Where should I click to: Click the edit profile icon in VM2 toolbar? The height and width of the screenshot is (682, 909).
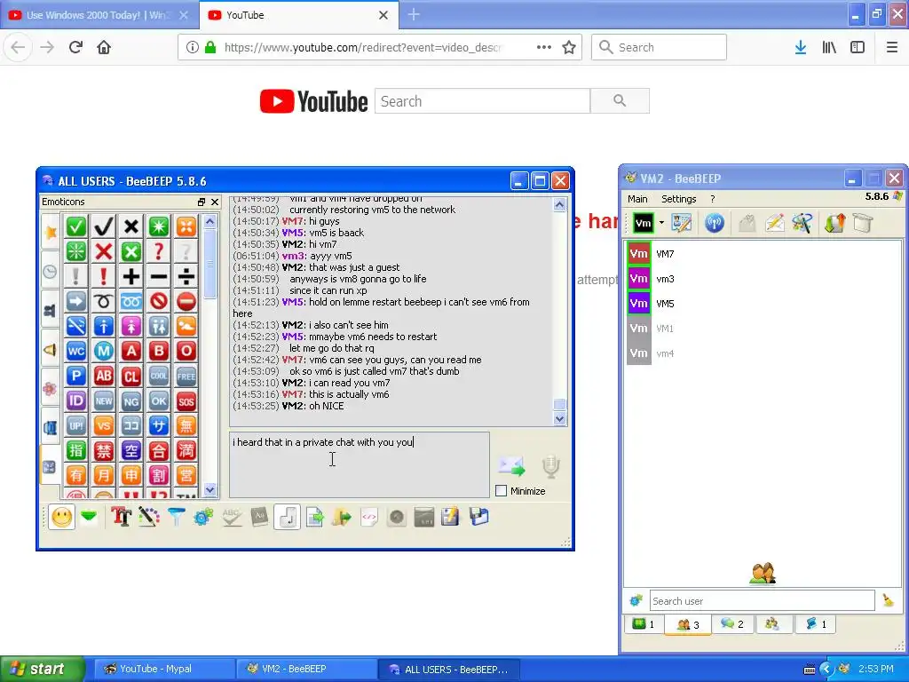pos(682,223)
